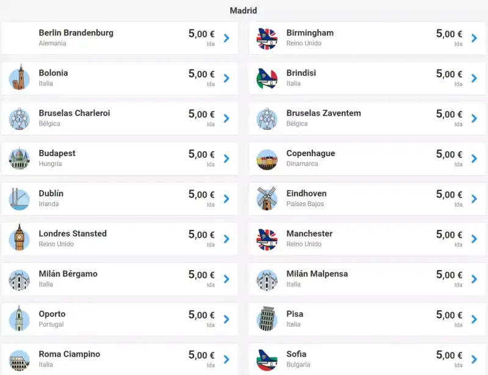The width and height of the screenshot is (488, 375).
Task: Click the Milán Bérgamo cathedral icon
Action: tap(20, 280)
